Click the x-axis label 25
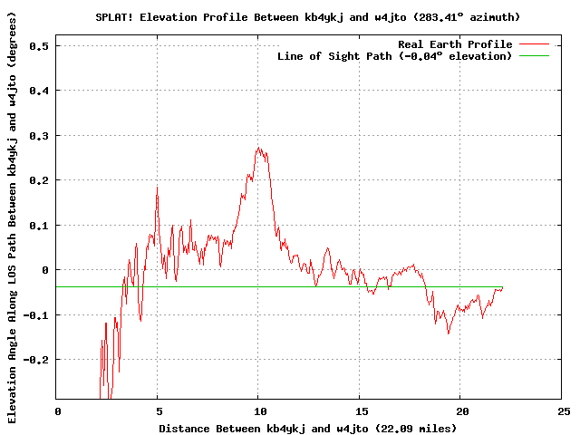The height and width of the screenshot is (435, 580). 564,411
